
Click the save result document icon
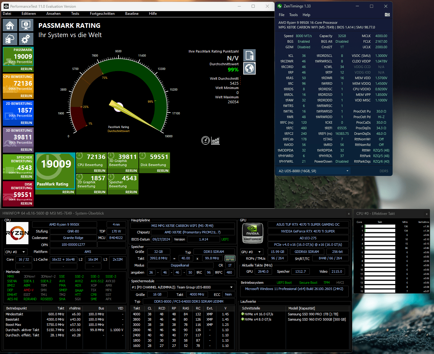249,55
